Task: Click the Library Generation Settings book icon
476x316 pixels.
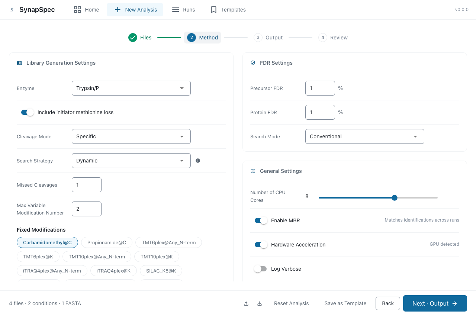Action: click(x=19, y=63)
